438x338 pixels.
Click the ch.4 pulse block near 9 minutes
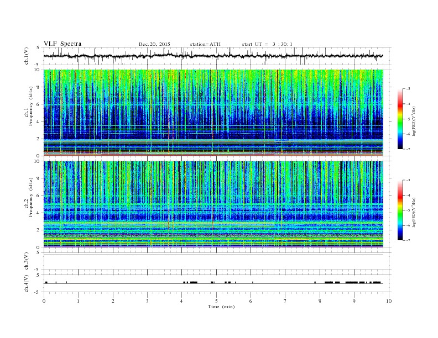coord(351,283)
